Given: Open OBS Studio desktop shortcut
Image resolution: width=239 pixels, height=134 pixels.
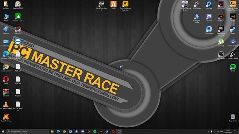Looking at the screenshot, I should [221, 55].
